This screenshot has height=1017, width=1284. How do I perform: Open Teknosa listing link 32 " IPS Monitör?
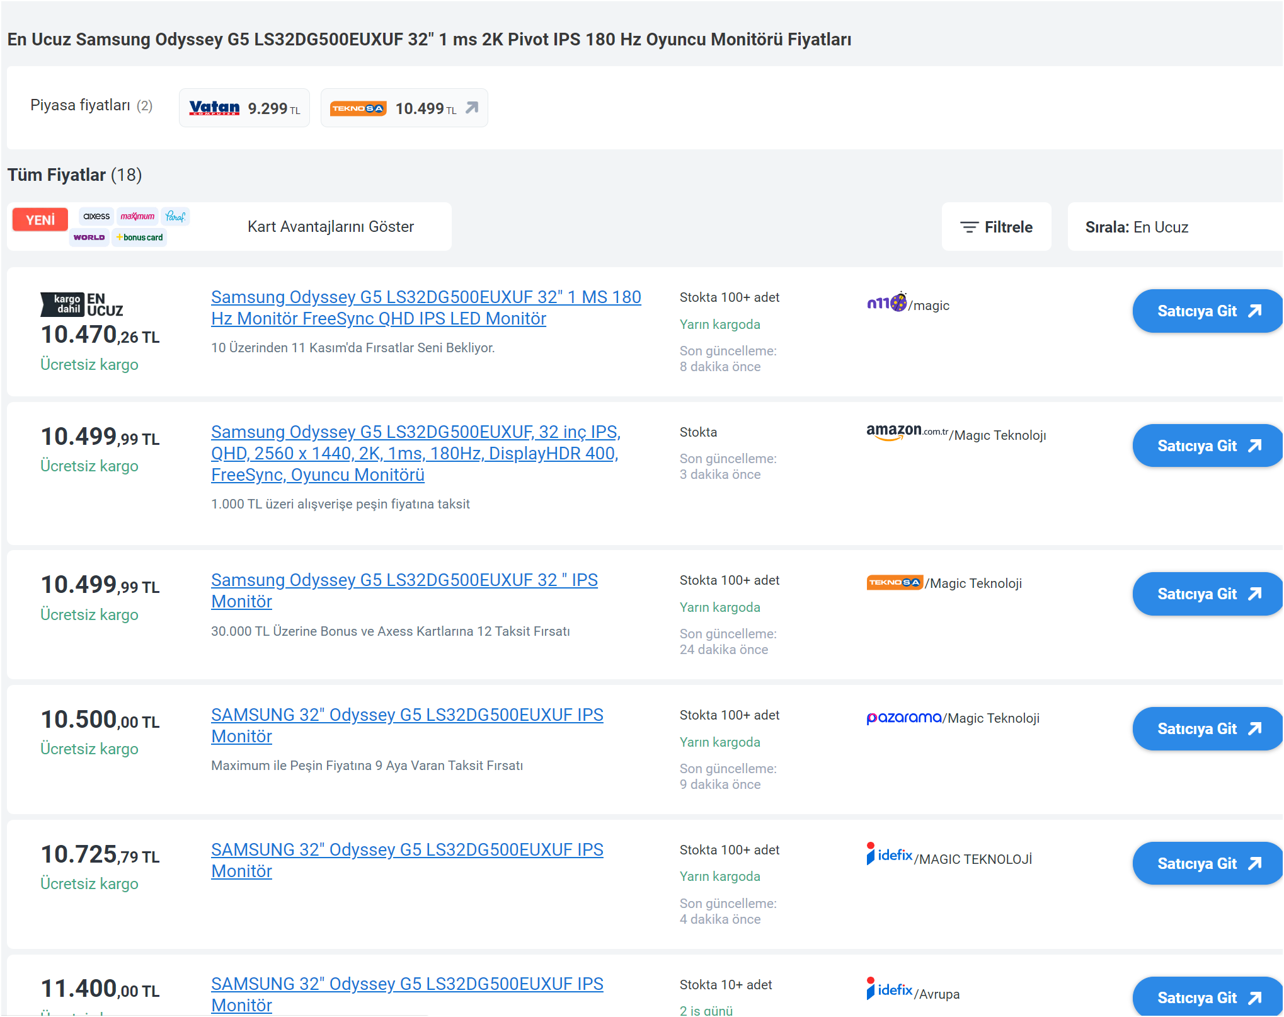[404, 590]
